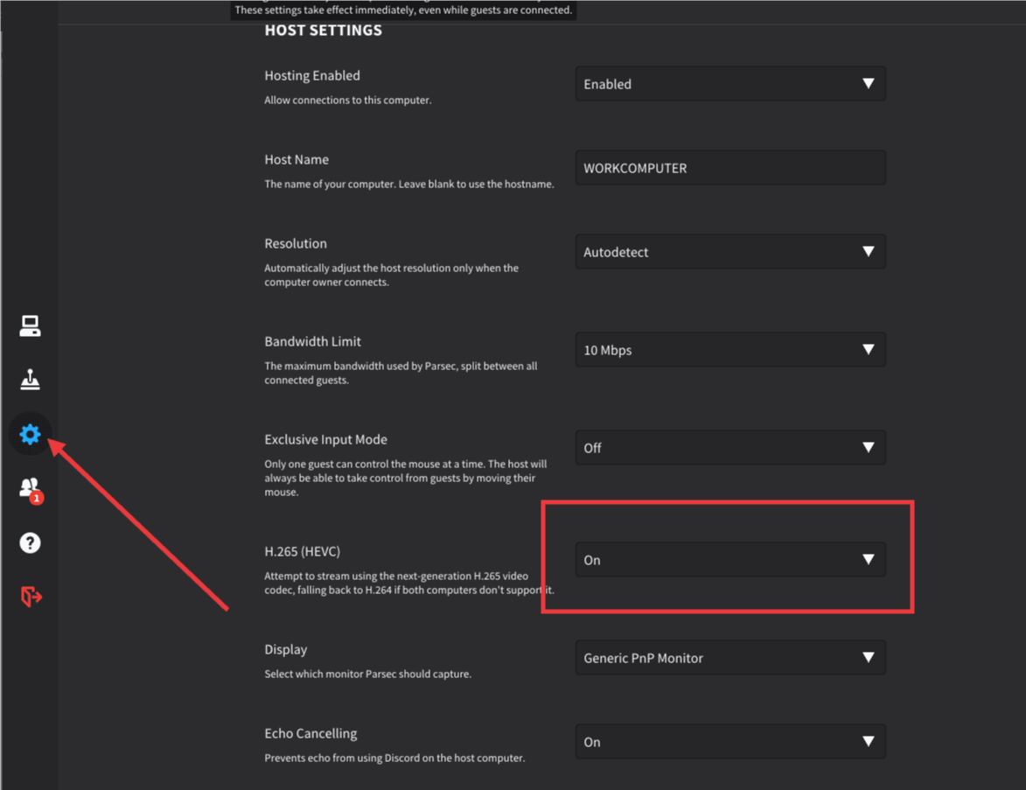Screen dimensions: 1026x790
Task: Expand the Resolution Autodetect dropdown
Action: [729, 252]
